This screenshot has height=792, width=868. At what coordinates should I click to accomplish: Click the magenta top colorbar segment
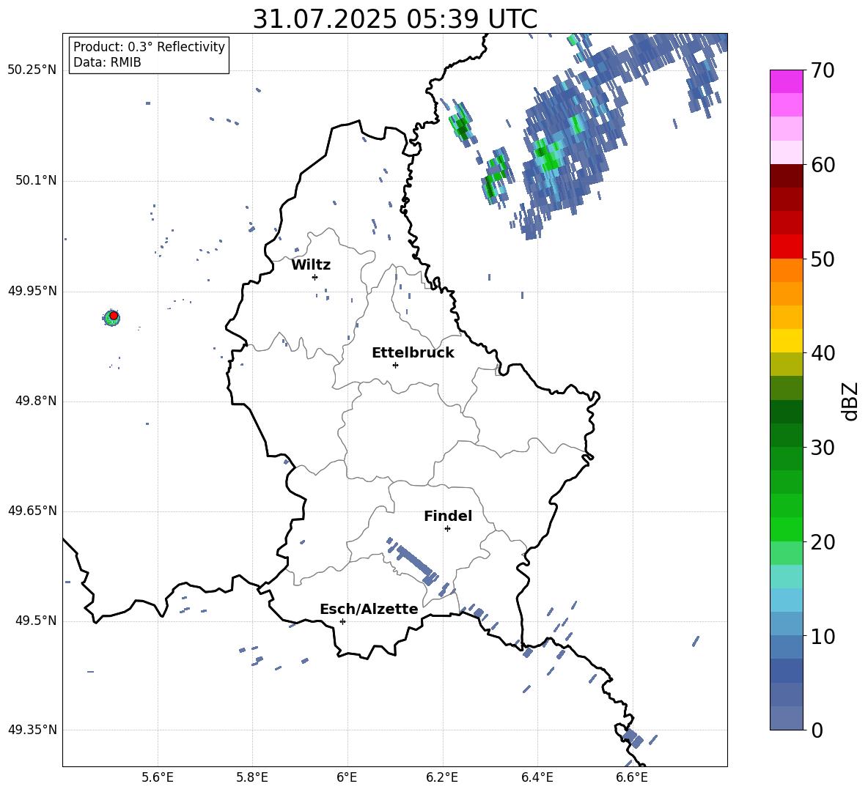[786, 81]
